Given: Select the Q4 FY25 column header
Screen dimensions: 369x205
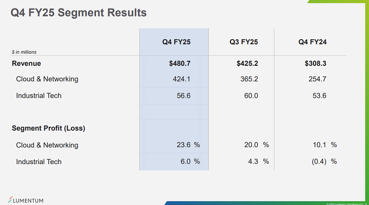Looking at the screenshot, I should point(176,42).
